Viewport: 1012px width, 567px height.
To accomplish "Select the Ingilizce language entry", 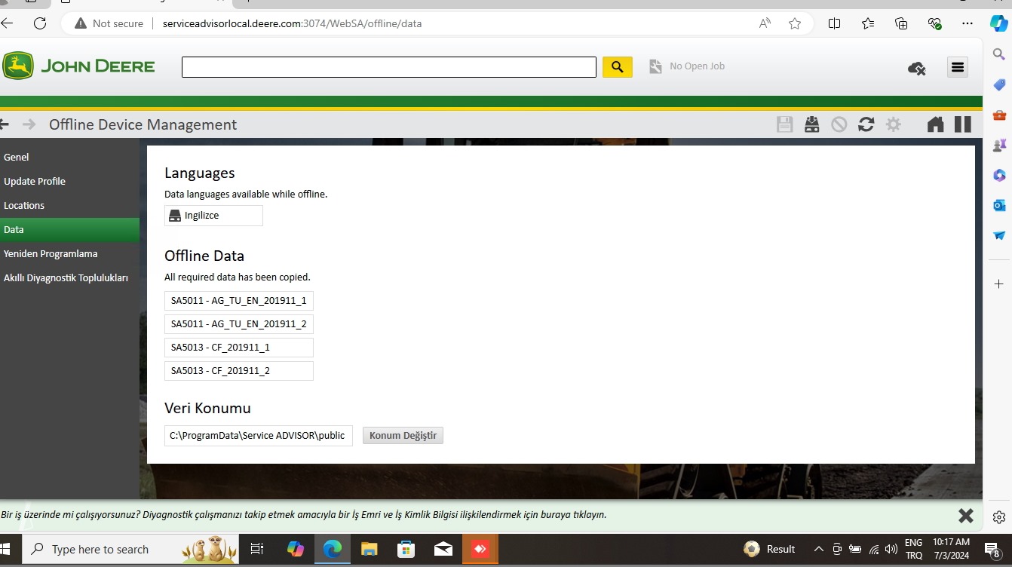I will coord(213,216).
